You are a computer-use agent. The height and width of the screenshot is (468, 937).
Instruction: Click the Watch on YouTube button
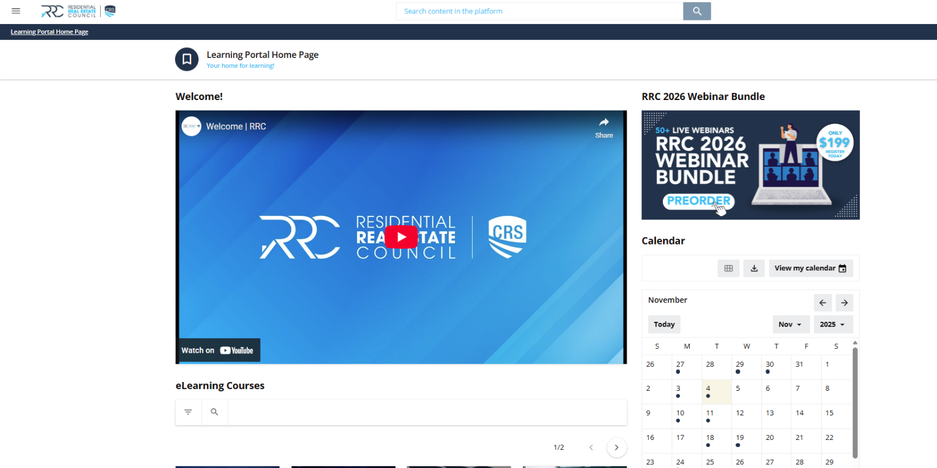coord(218,350)
